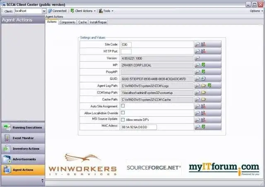Screen dimensions: 265x187
Task: Click the magnifier icon in Site Code row
Action: pyautogui.click(x=197, y=44)
